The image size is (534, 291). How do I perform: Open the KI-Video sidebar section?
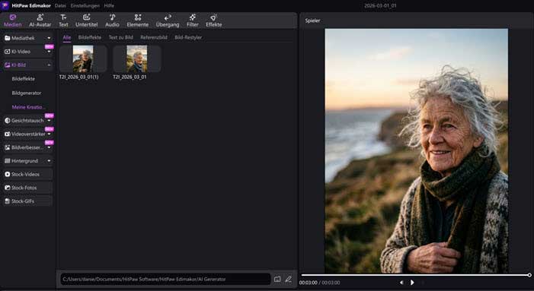point(27,52)
